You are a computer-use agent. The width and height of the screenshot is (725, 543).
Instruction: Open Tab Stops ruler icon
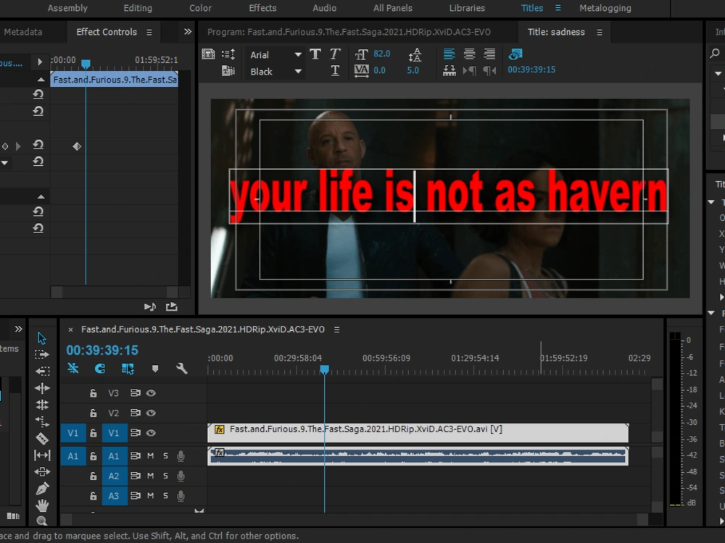click(449, 71)
